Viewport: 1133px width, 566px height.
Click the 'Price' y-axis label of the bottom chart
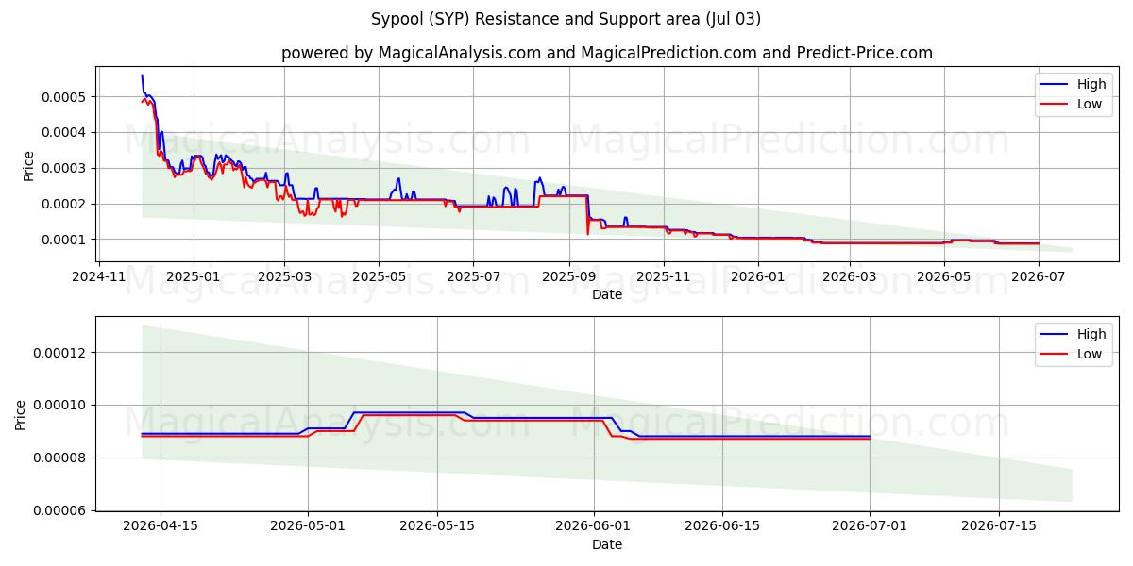[21, 415]
